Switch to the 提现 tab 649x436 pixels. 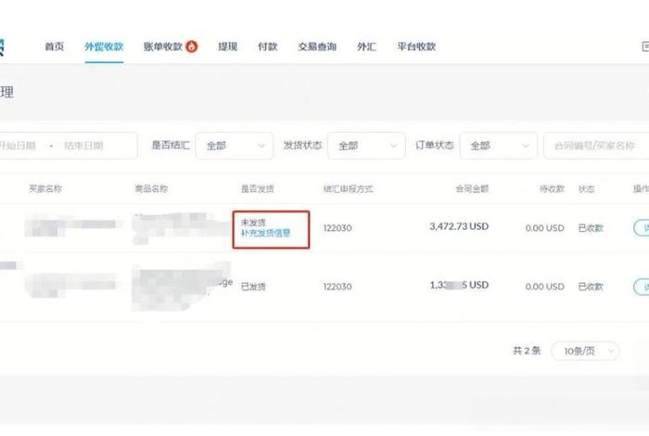point(228,46)
